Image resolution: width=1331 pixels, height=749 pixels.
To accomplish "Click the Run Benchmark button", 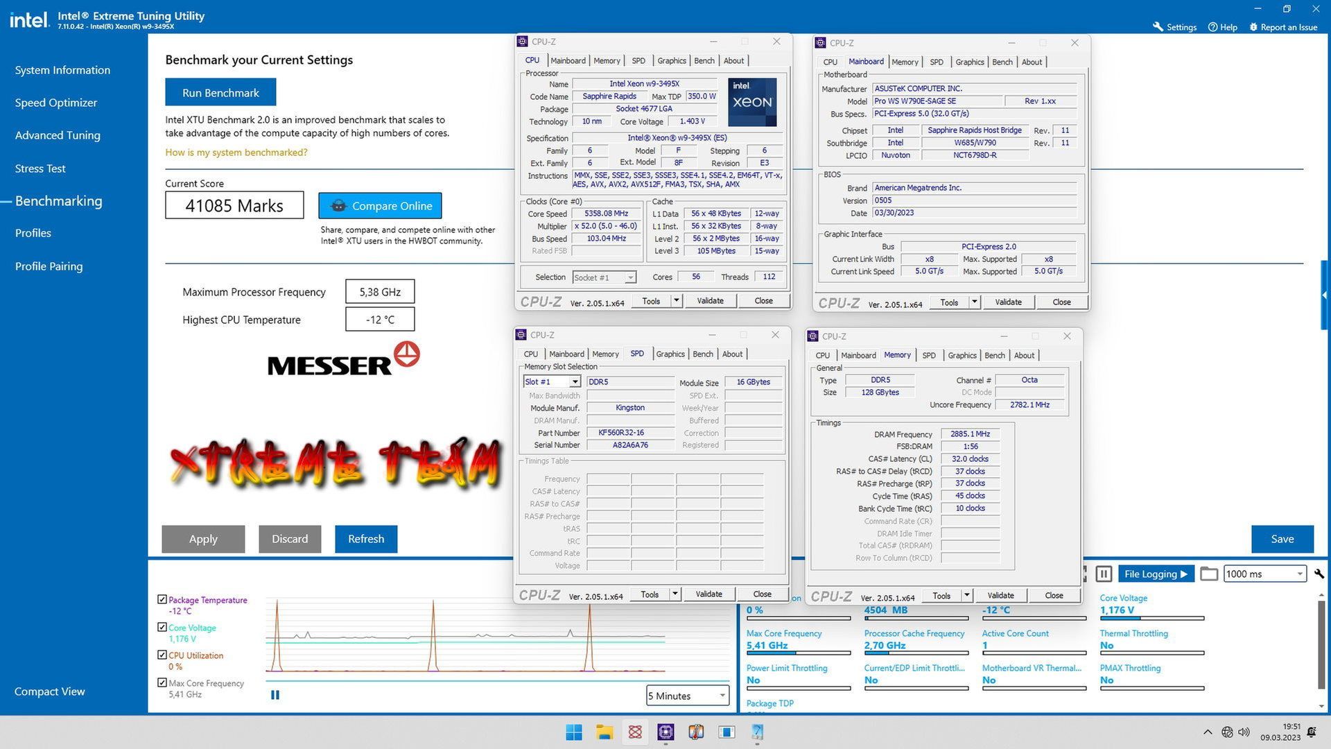I will tap(220, 92).
